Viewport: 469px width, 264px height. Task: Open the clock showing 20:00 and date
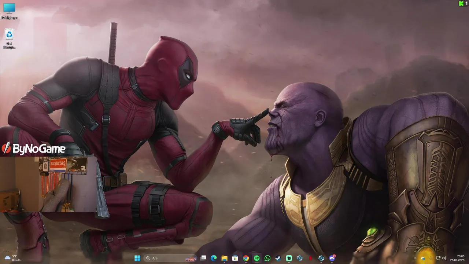point(458,258)
